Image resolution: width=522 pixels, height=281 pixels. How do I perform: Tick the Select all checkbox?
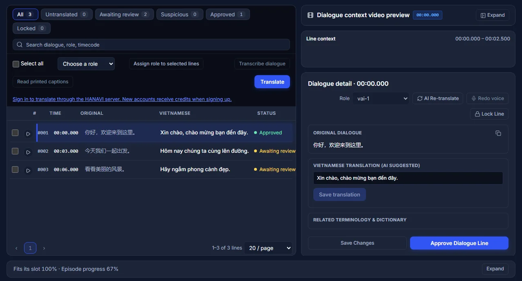(16, 64)
